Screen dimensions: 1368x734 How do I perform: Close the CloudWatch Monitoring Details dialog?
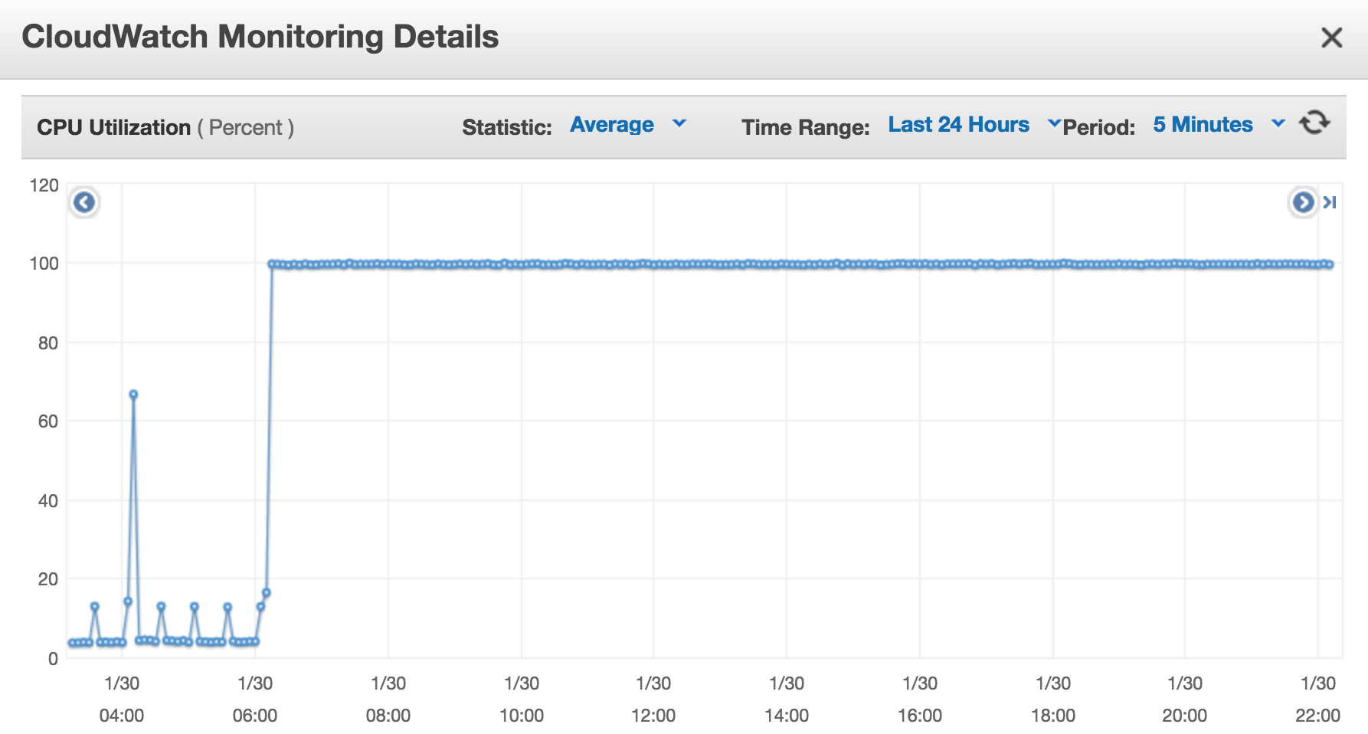1331,38
